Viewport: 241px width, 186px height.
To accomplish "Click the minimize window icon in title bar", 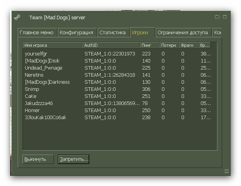I will (217, 17).
